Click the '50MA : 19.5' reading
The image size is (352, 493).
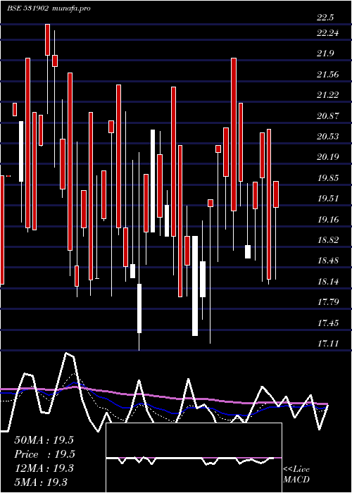44,440
